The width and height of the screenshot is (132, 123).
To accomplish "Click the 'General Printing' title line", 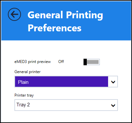I will pyautogui.click(x=65, y=15).
